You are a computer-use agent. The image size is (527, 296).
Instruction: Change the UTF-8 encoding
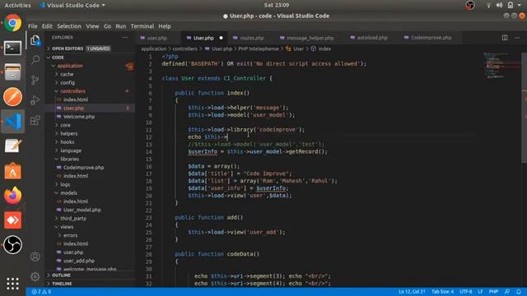pos(465,292)
